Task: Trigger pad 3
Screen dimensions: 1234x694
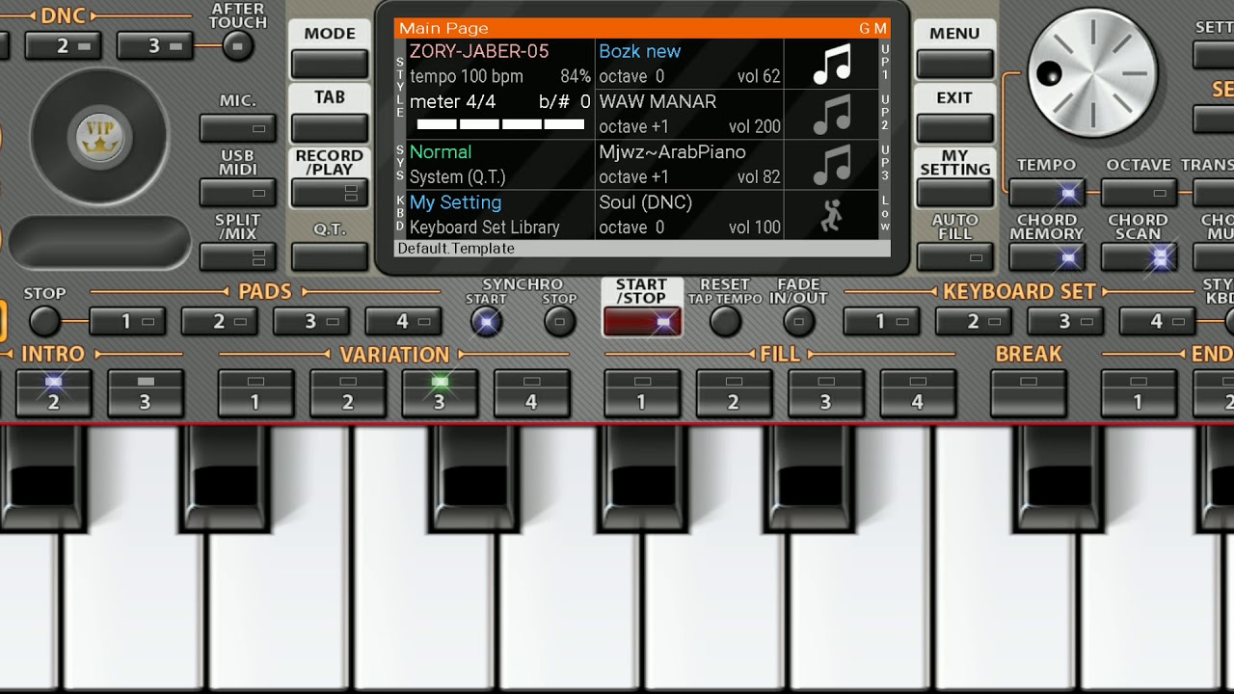Action: 311,321
